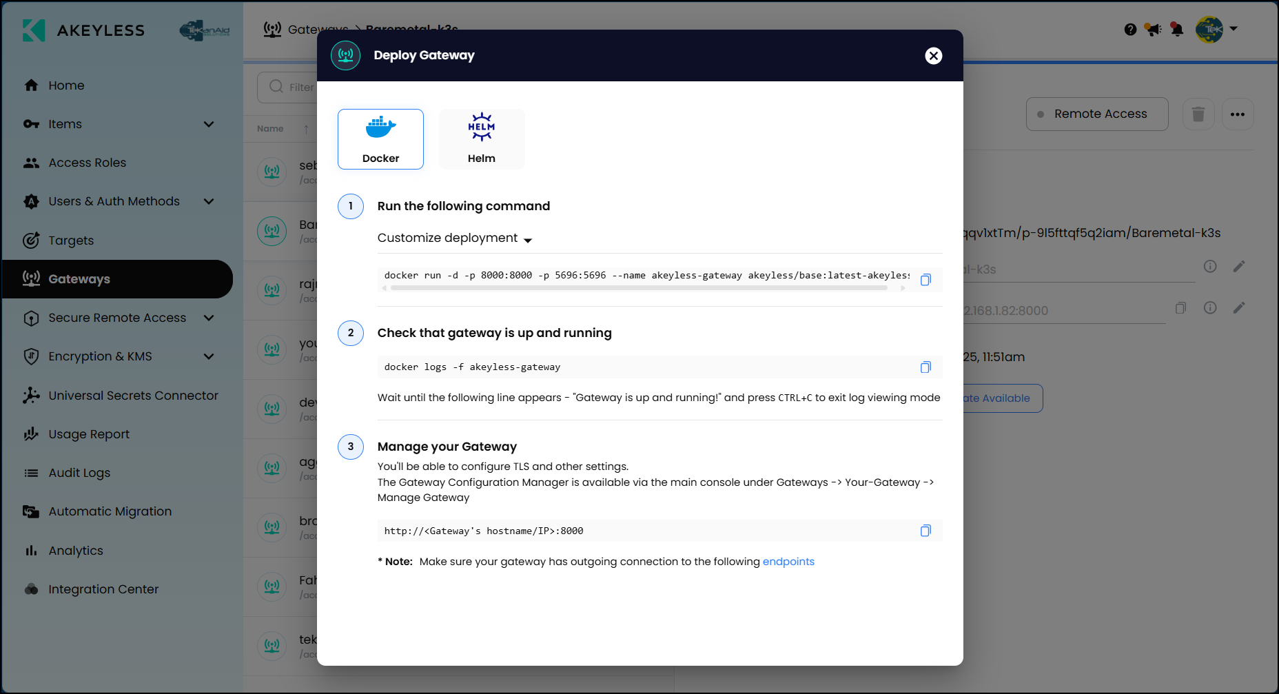Click the Akeyless logo

(83, 30)
